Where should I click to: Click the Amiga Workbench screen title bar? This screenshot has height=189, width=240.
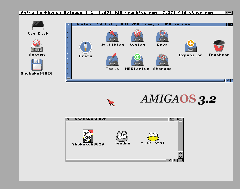(x=122, y=13)
